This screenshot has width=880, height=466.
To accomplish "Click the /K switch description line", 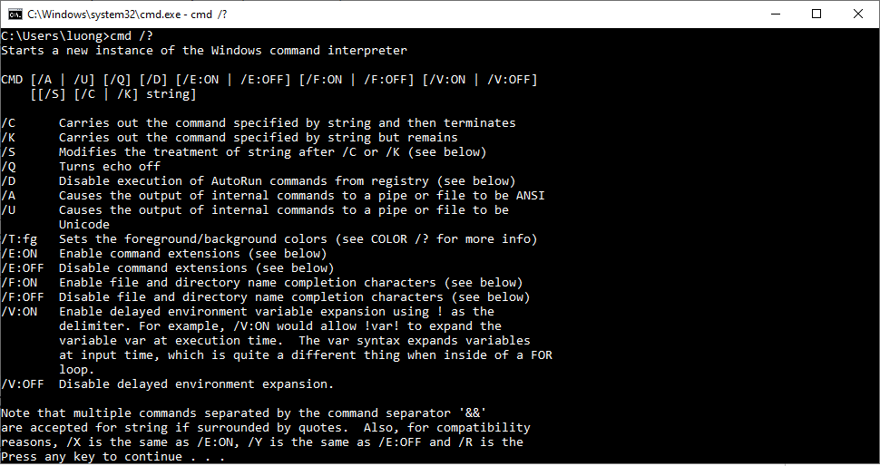I will coord(229,138).
